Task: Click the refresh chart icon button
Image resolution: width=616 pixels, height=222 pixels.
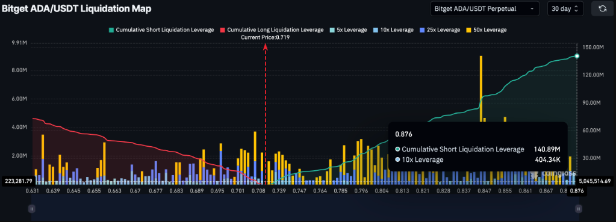Action: pyautogui.click(x=603, y=8)
